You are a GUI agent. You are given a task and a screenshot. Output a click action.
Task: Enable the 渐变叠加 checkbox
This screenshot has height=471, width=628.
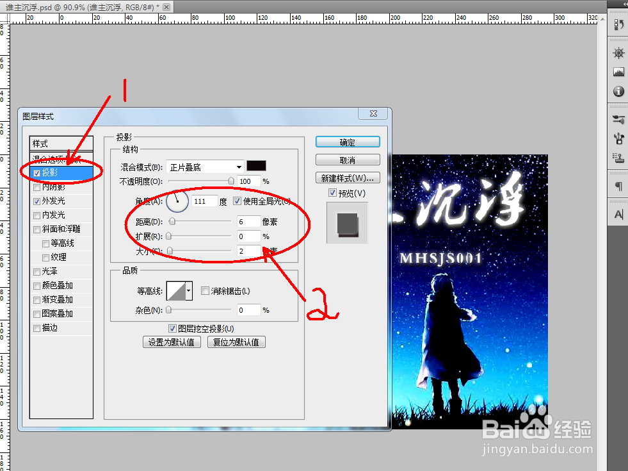point(37,300)
